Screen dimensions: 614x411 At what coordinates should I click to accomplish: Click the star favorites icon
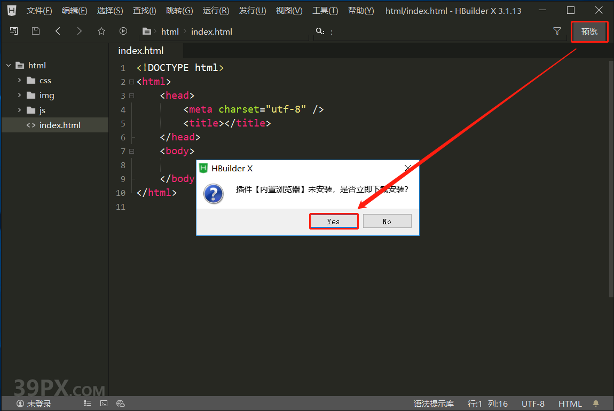(x=101, y=31)
